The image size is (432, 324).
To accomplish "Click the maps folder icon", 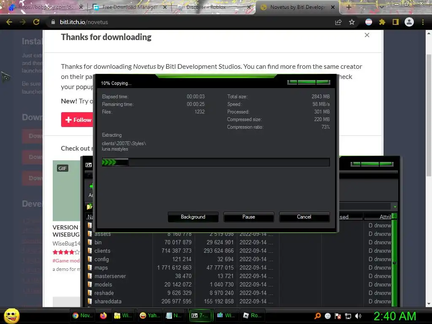I will point(89,267).
